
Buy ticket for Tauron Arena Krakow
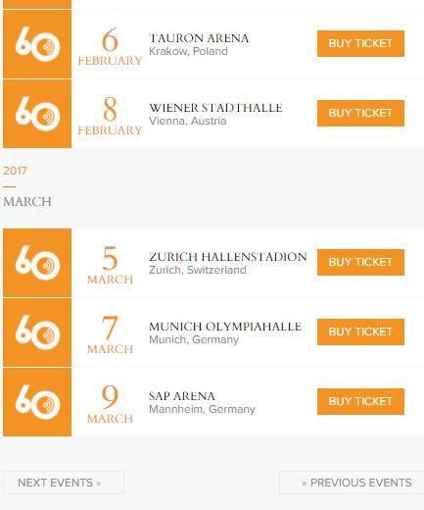[360, 44]
